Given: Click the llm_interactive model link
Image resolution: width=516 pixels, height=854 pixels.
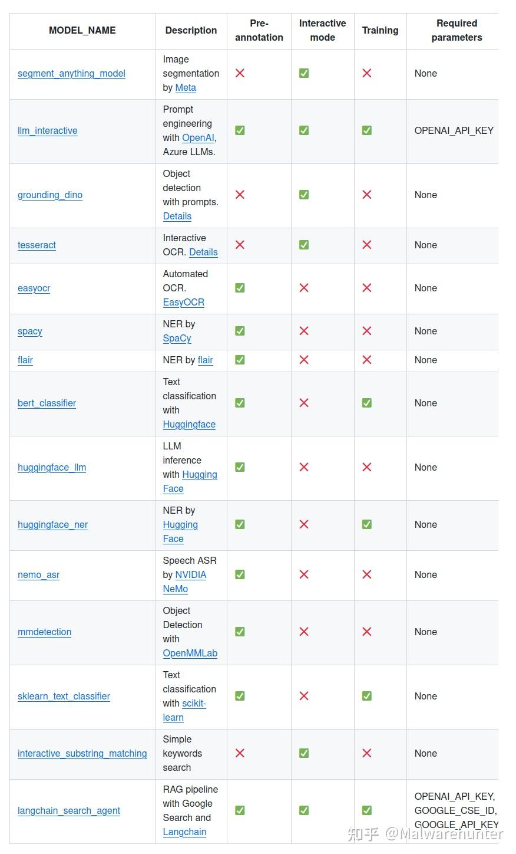Looking at the screenshot, I should (x=48, y=131).
